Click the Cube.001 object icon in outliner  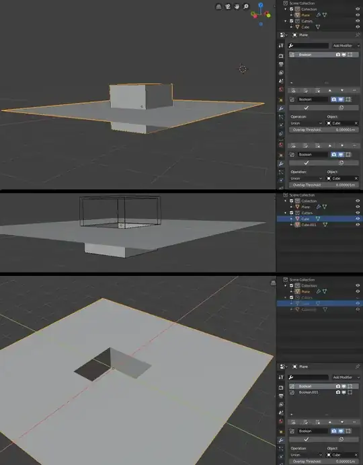297,225
